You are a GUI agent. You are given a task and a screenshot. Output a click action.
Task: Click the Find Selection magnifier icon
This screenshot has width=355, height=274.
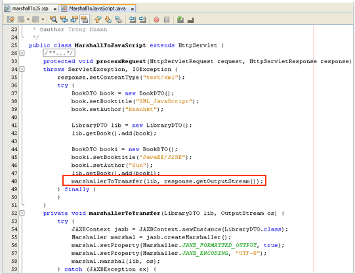[x=53, y=20]
